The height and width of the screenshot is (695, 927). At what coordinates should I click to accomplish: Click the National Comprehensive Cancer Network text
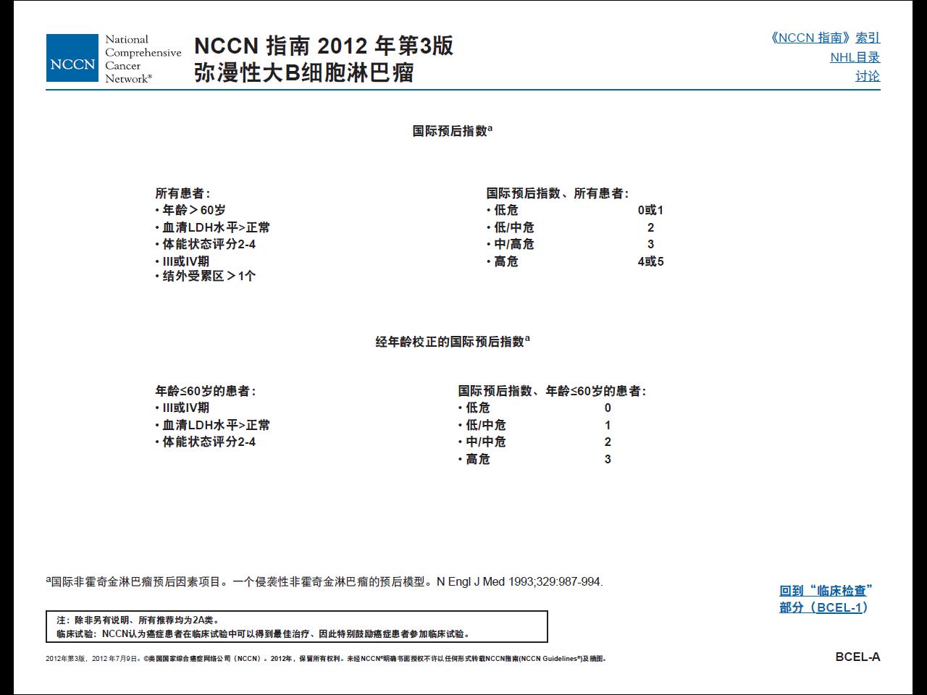[143, 59]
